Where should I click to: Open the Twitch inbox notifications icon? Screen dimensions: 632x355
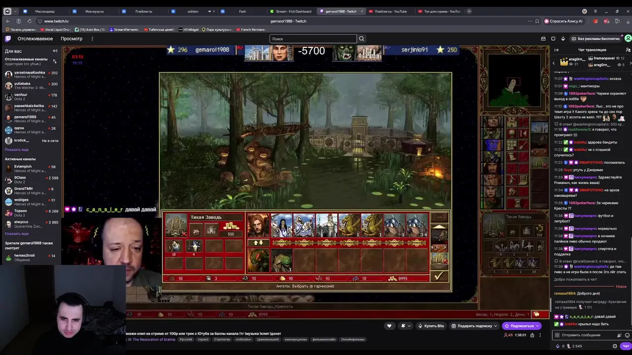pyautogui.click(x=543, y=38)
